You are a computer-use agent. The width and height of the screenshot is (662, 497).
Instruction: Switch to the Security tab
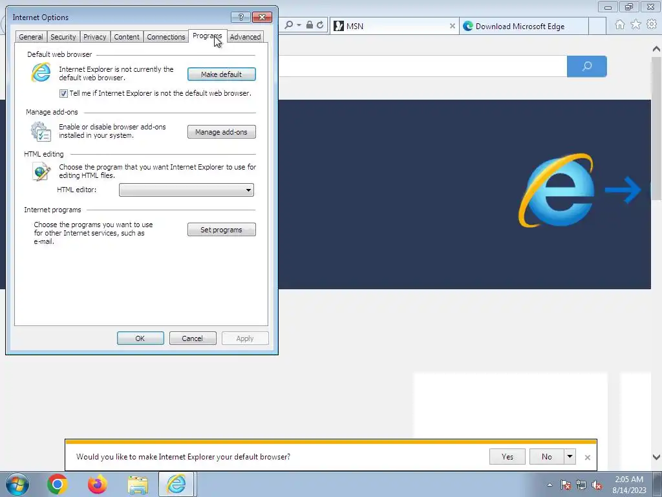click(63, 37)
